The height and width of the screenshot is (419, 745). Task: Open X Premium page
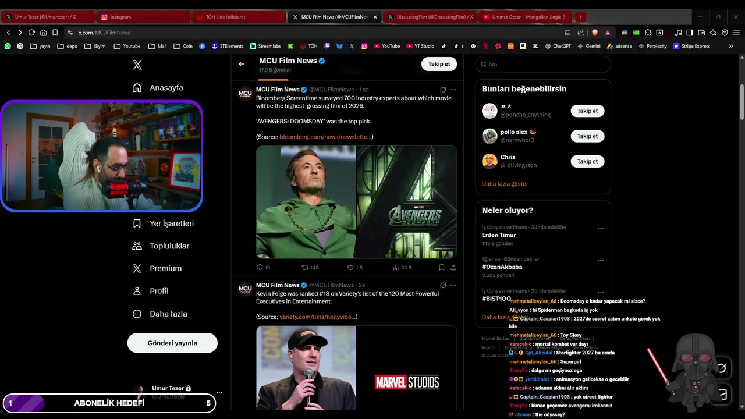tap(157, 268)
